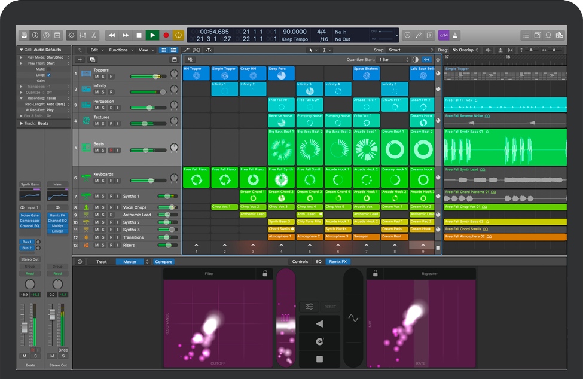Click the Compare button
This screenshot has height=379, width=583.
pos(163,262)
